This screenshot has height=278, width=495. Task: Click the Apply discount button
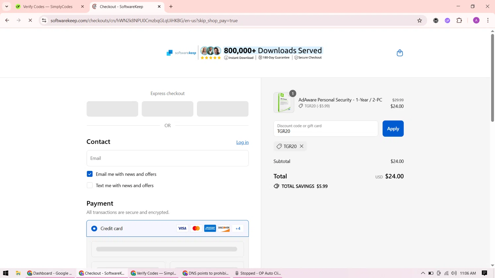[x=393, y=129]
